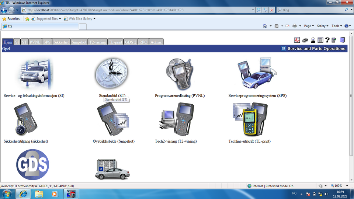
Task: Open the Favorites button
Action: 11,19
